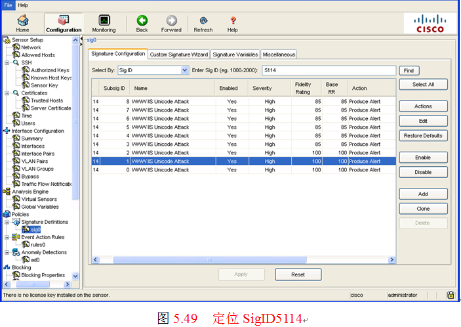Refresh the view using Refresh icon
The image size is (461, 327).
coord(203,24)
